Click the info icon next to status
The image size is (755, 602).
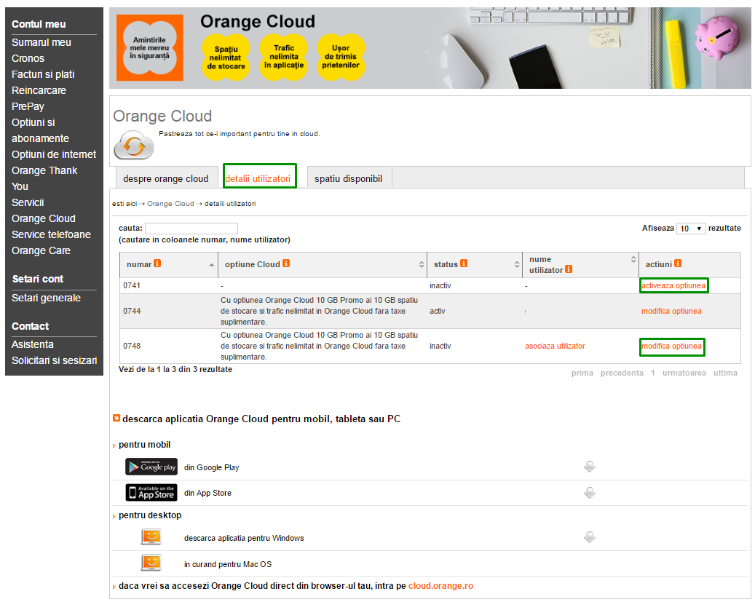464,264
